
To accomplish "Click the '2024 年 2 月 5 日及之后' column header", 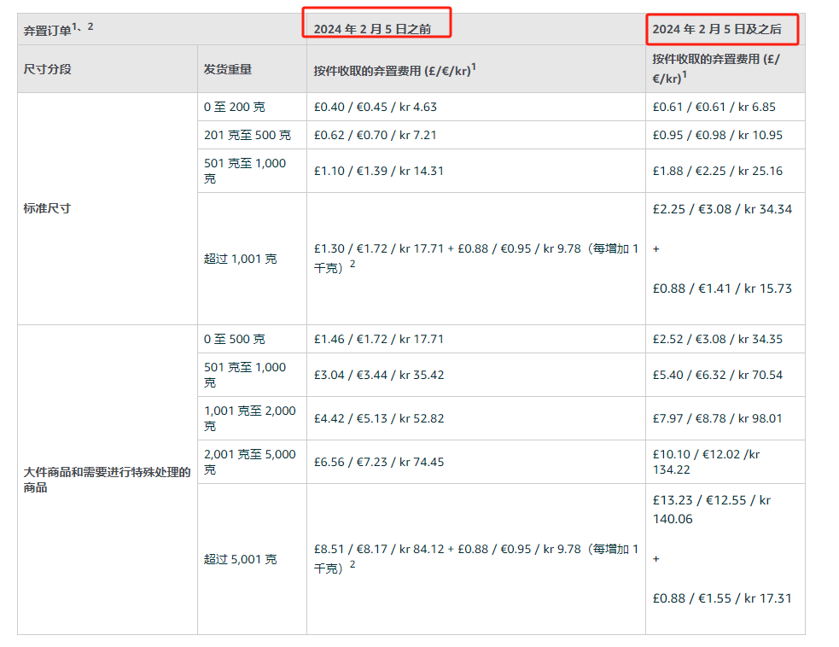I will (x=716, y=29).
